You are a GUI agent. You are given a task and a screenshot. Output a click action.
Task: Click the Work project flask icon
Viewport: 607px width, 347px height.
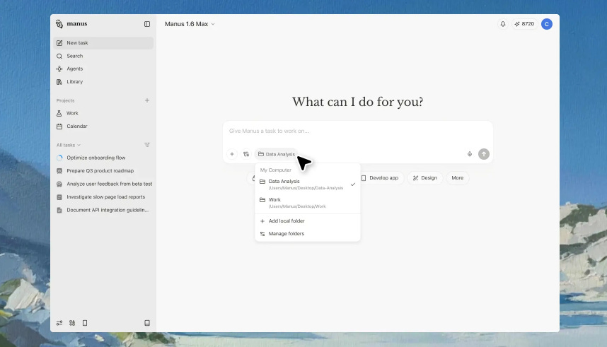point(59,113)
